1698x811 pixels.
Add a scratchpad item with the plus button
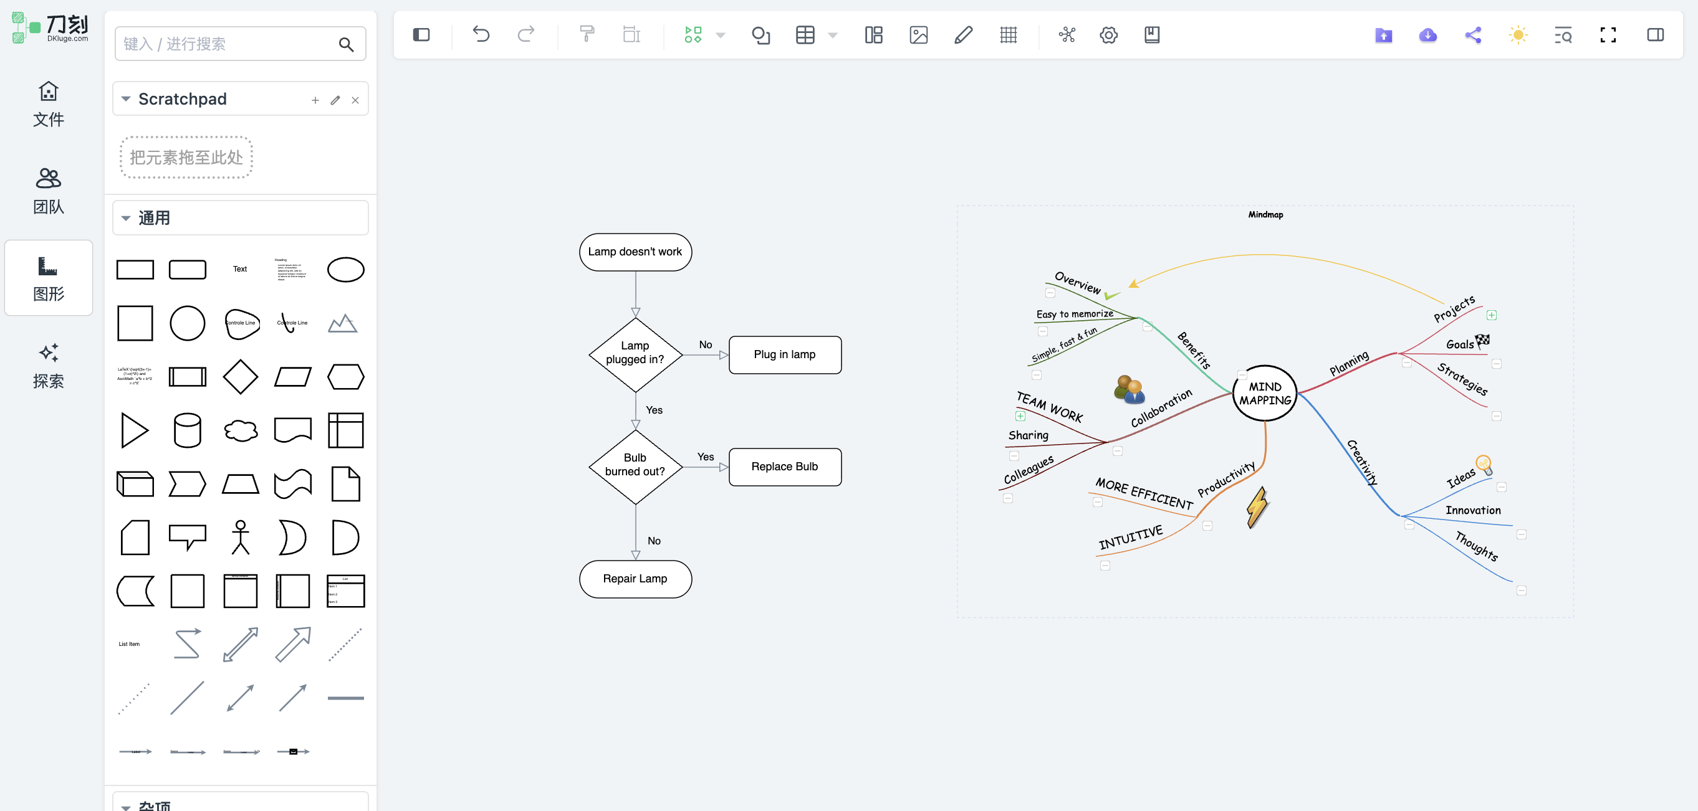click(x=315, y=100)
